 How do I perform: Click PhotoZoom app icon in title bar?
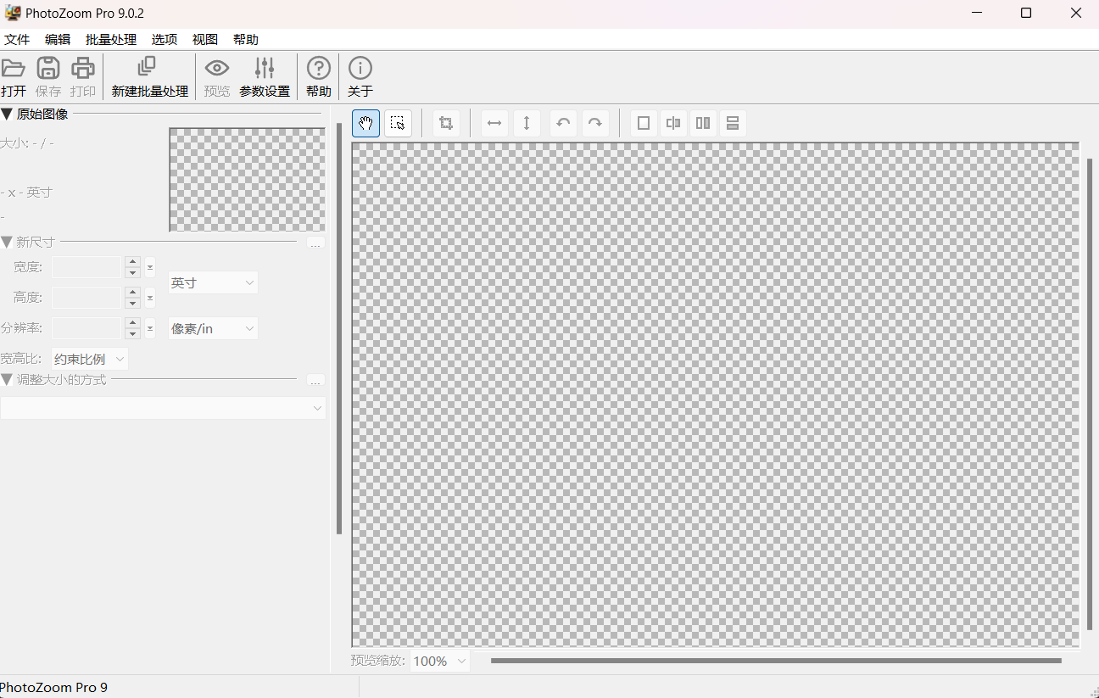(13, 13)
